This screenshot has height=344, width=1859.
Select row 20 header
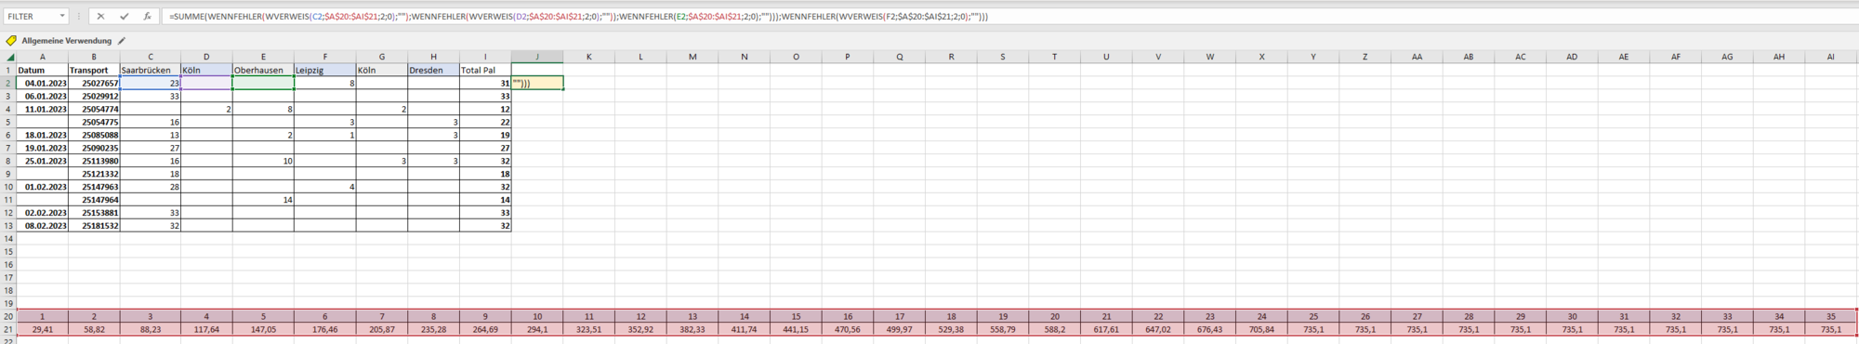click(8, 317)
